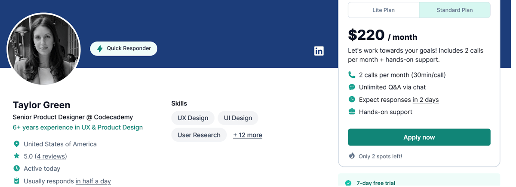Open the LinkedIn profile icon
The height and width of the screenshot is (187, 516).
[x=319, y=51]
